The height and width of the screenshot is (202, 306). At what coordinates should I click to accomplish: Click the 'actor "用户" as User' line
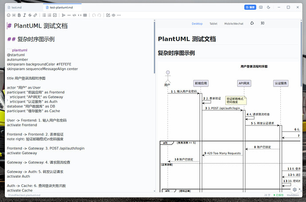(x=24, y=88)
